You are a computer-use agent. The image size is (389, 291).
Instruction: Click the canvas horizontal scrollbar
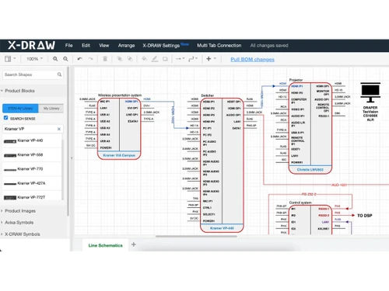pos(196,236)
